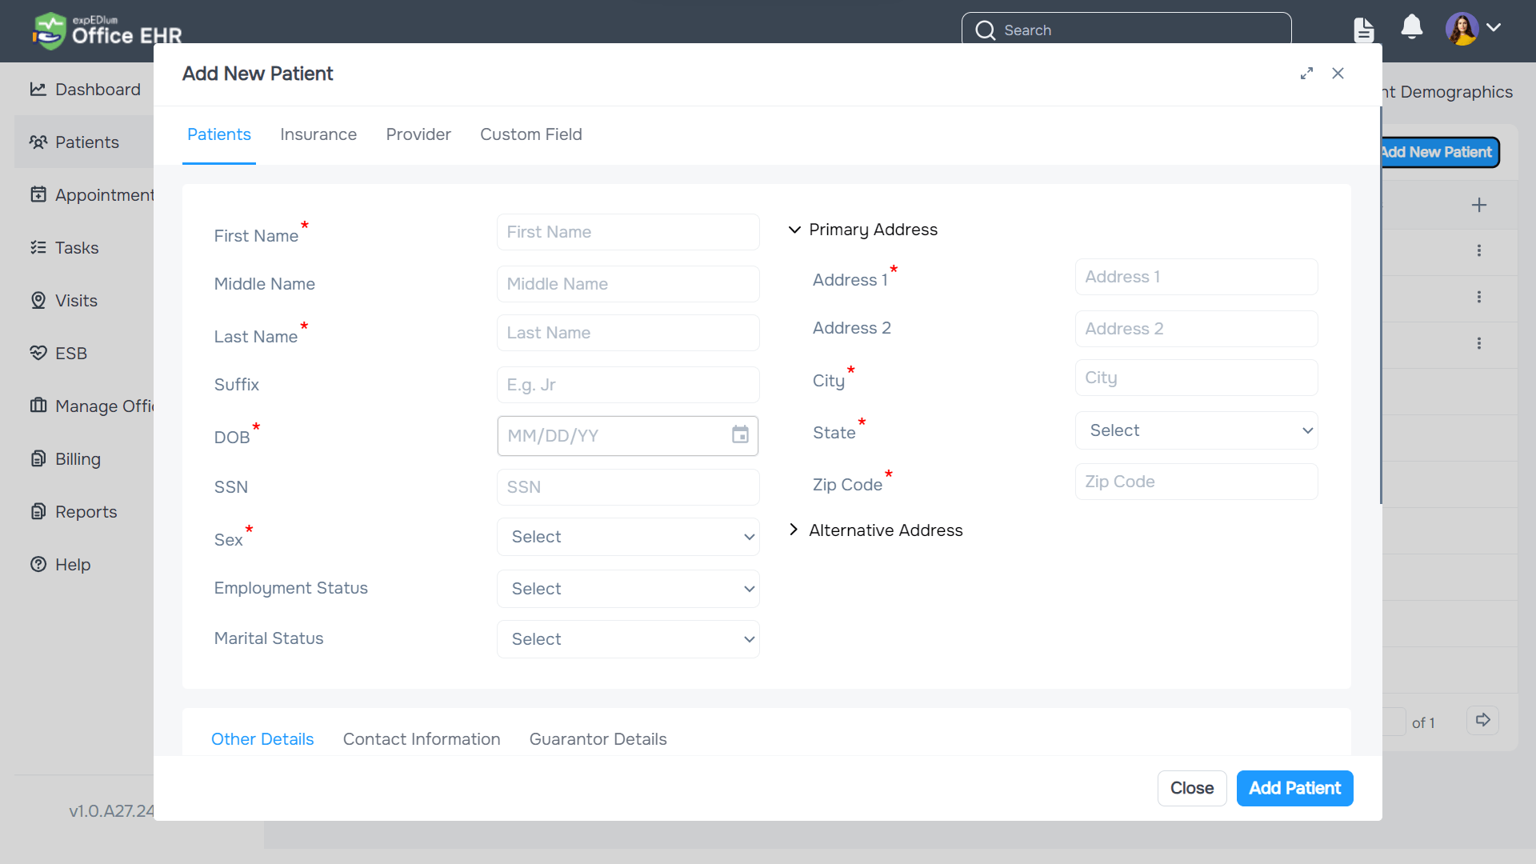Open the kebab menu on a patient row
The image size is (1536, 864).
coord(1479,250)
